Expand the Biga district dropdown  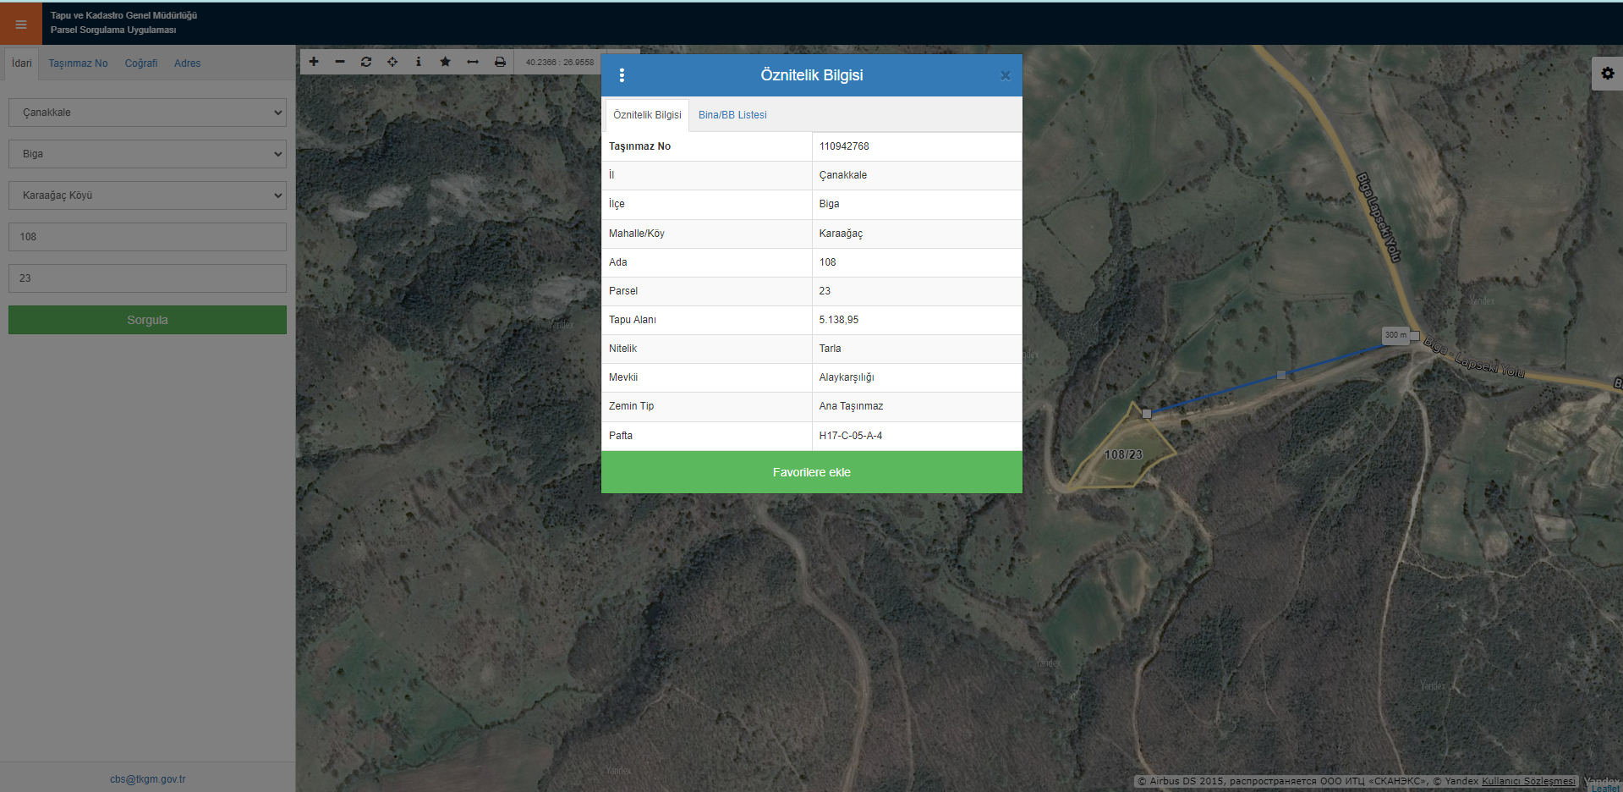point(147,154)
